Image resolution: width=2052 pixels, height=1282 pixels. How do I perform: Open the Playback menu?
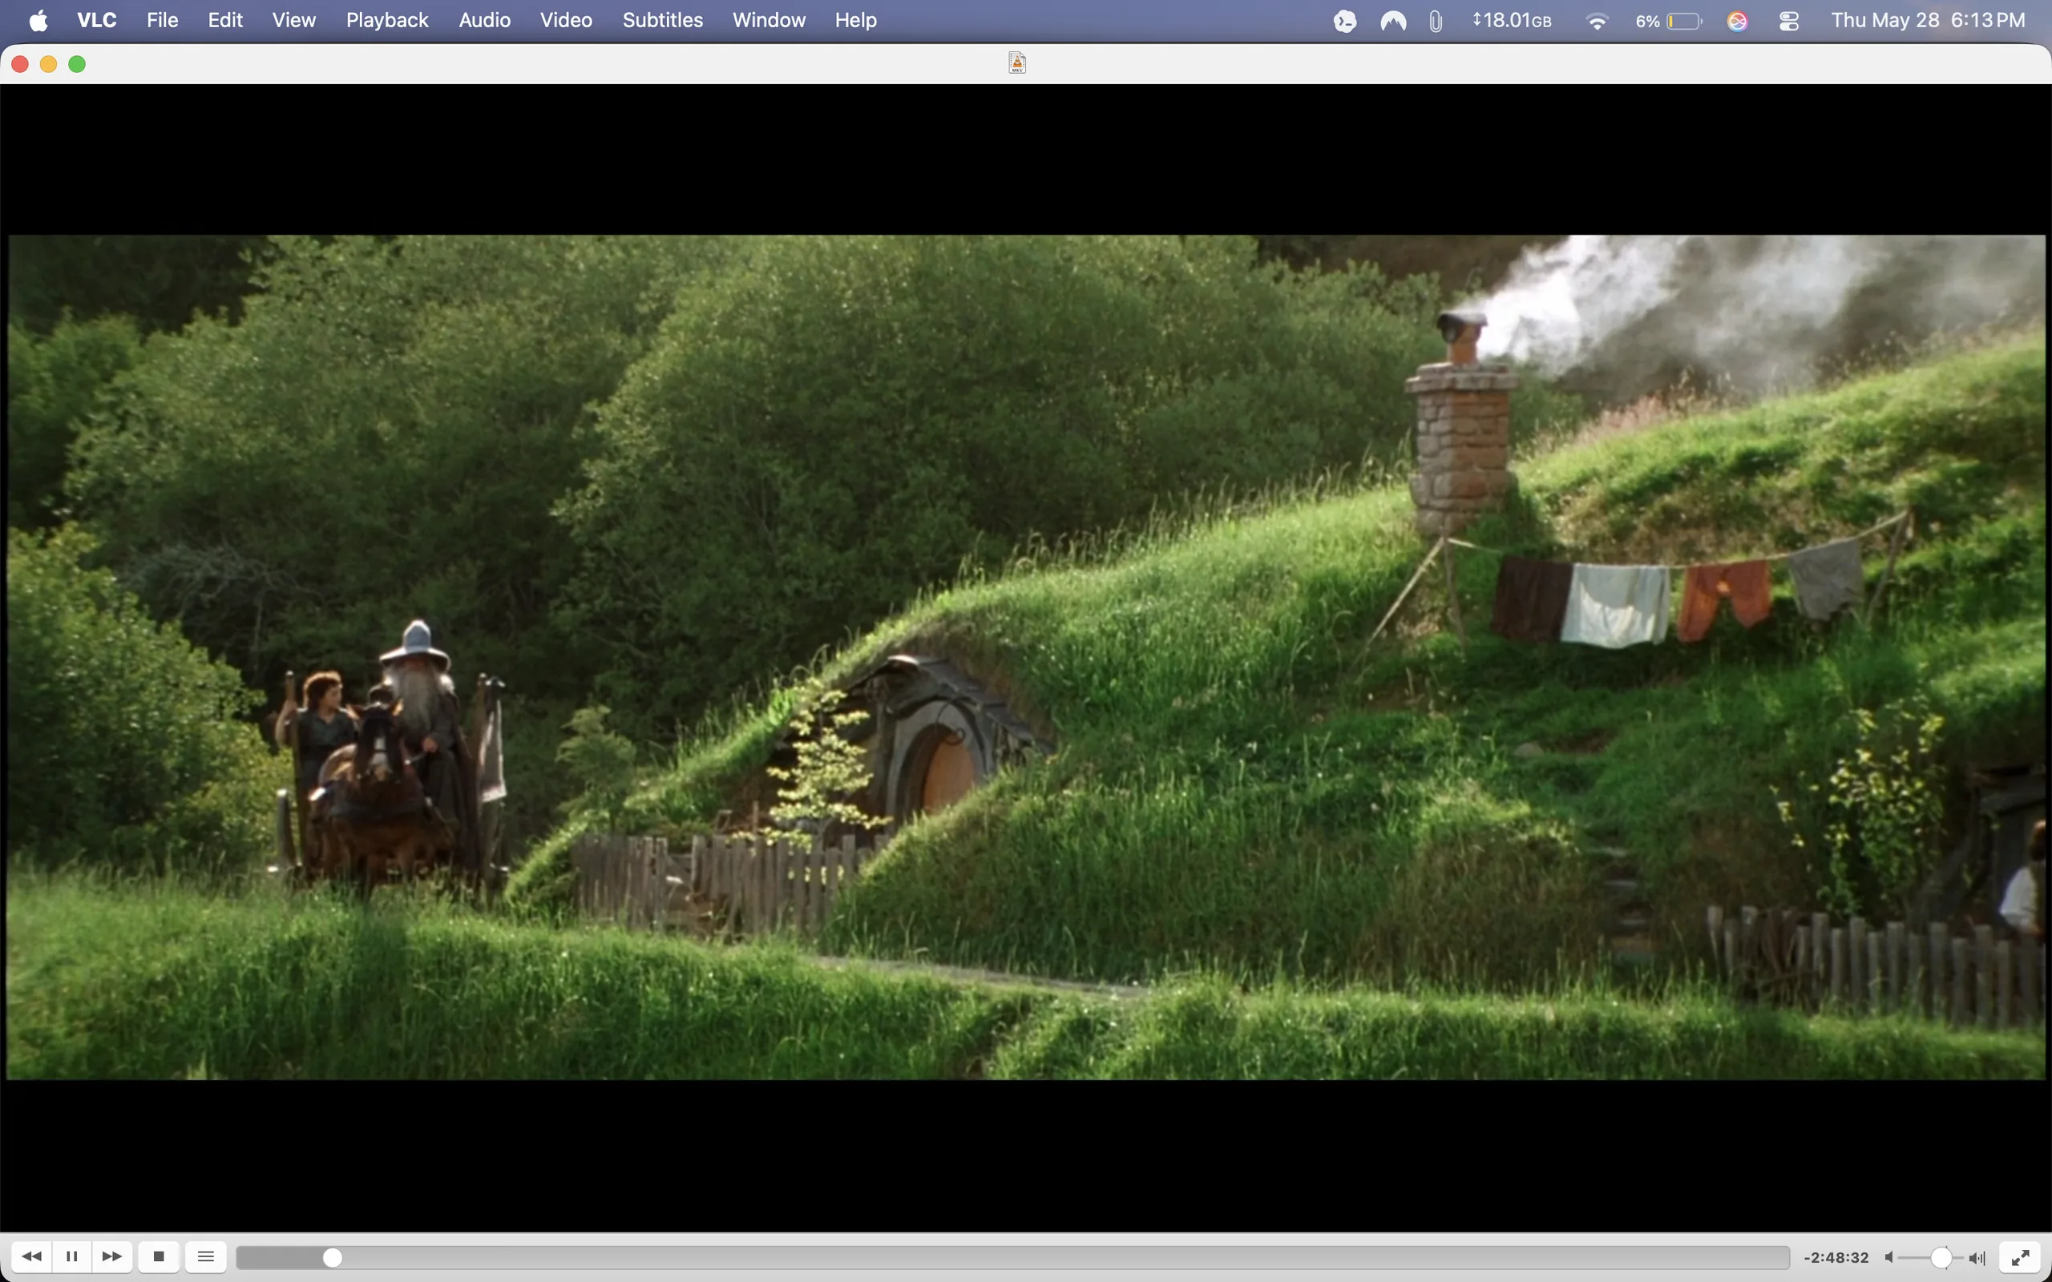(x=386, y=20)
